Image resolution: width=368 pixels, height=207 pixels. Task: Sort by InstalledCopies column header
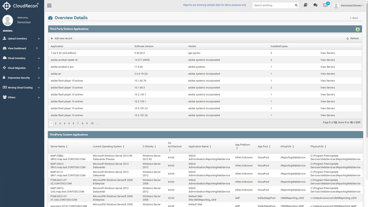[279, 46]
